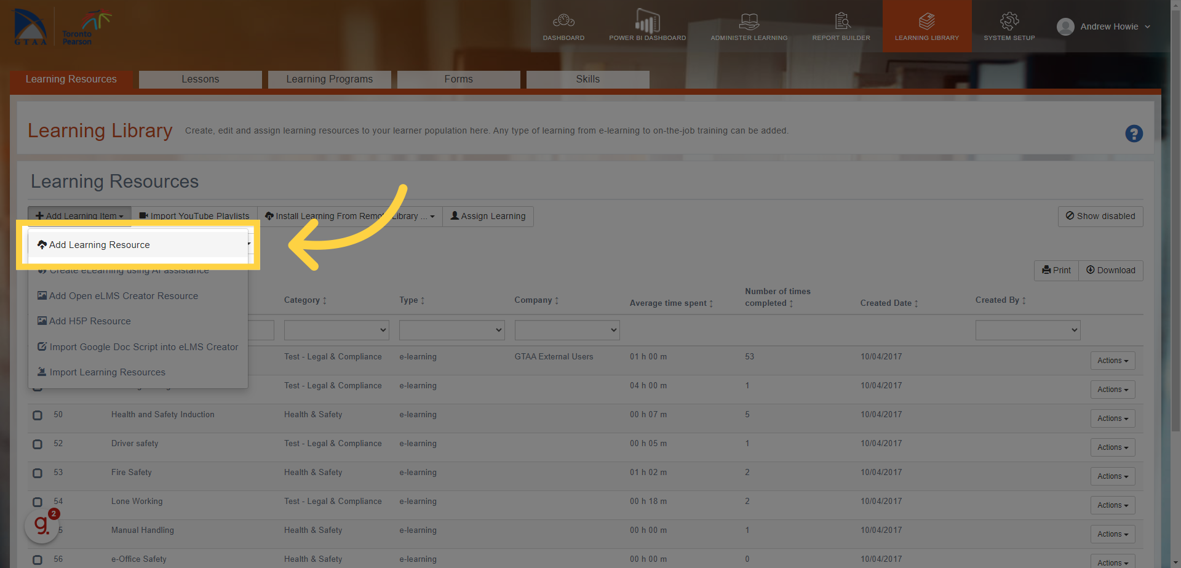
Task: Switch to the Skills tab
Action: click(588, 79)
